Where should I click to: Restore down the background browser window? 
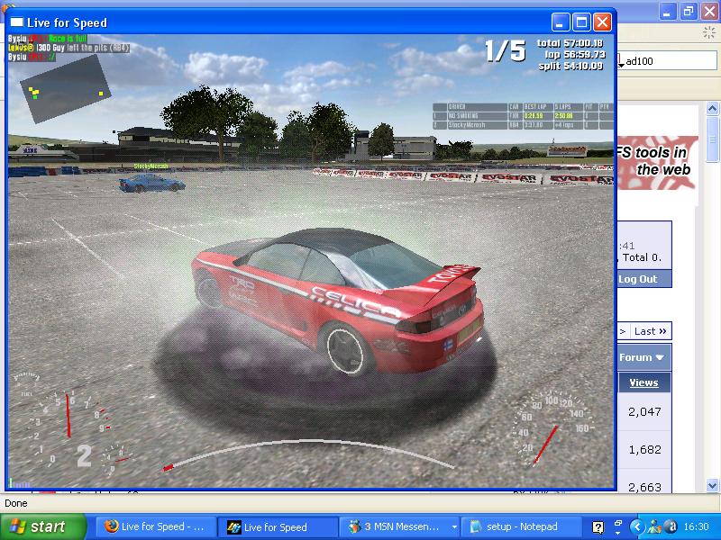[x=689, y=11]
